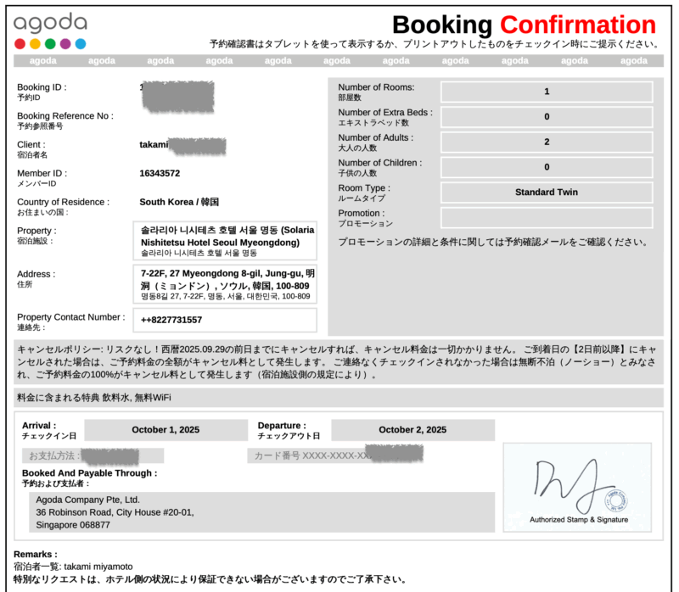Select the "Number of Children :" label
Screen dimensions: 679x592
click(380, 163)
